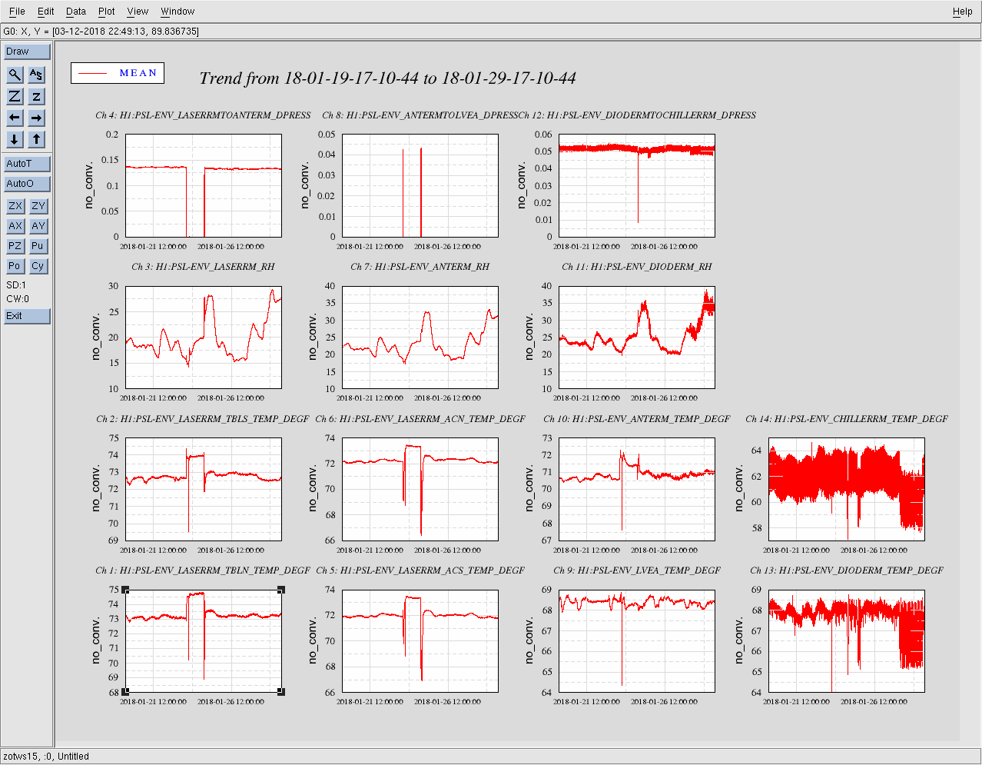This screenshot has width=982, height=765.
Task: Click the large Z zoom-in icon
Action: tap(15, 96)
